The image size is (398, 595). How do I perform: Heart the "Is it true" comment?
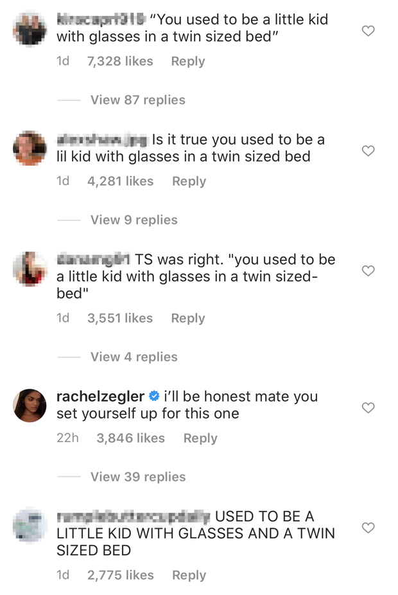368,151
